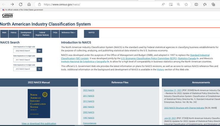
Task: Open the 2017 NAICS reference link
Action: 89,96
